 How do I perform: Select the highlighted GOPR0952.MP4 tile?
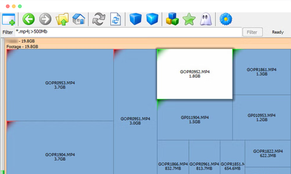coord(195,74)
